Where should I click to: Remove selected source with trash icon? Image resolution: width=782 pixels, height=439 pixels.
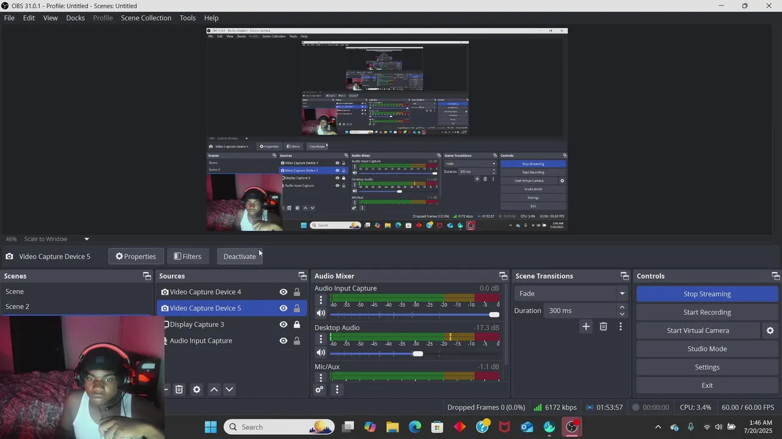tap(179, 390)
